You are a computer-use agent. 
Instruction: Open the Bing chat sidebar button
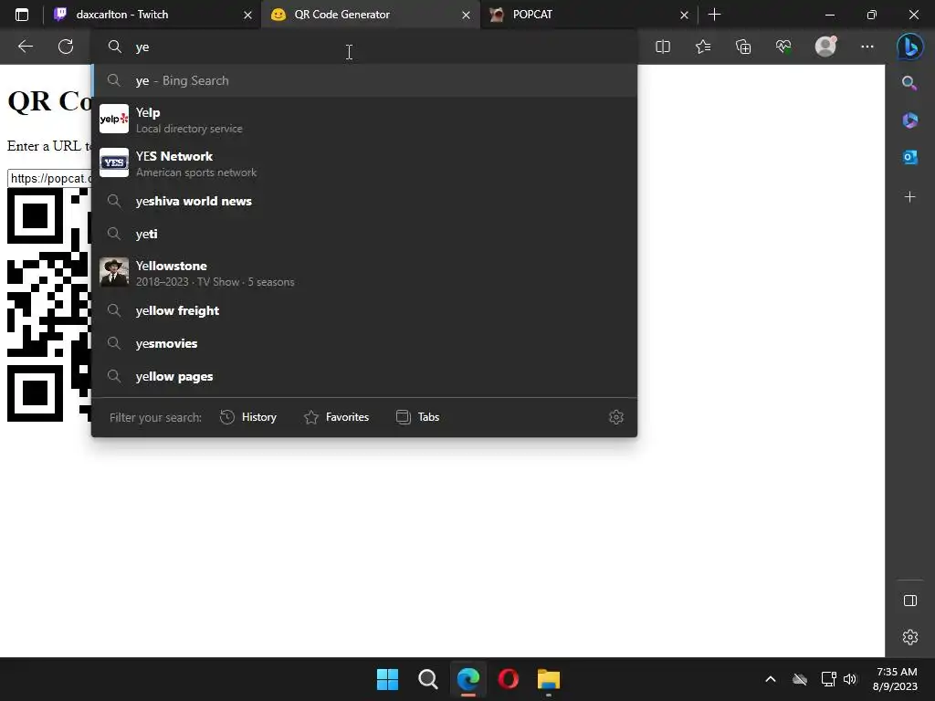910,47
